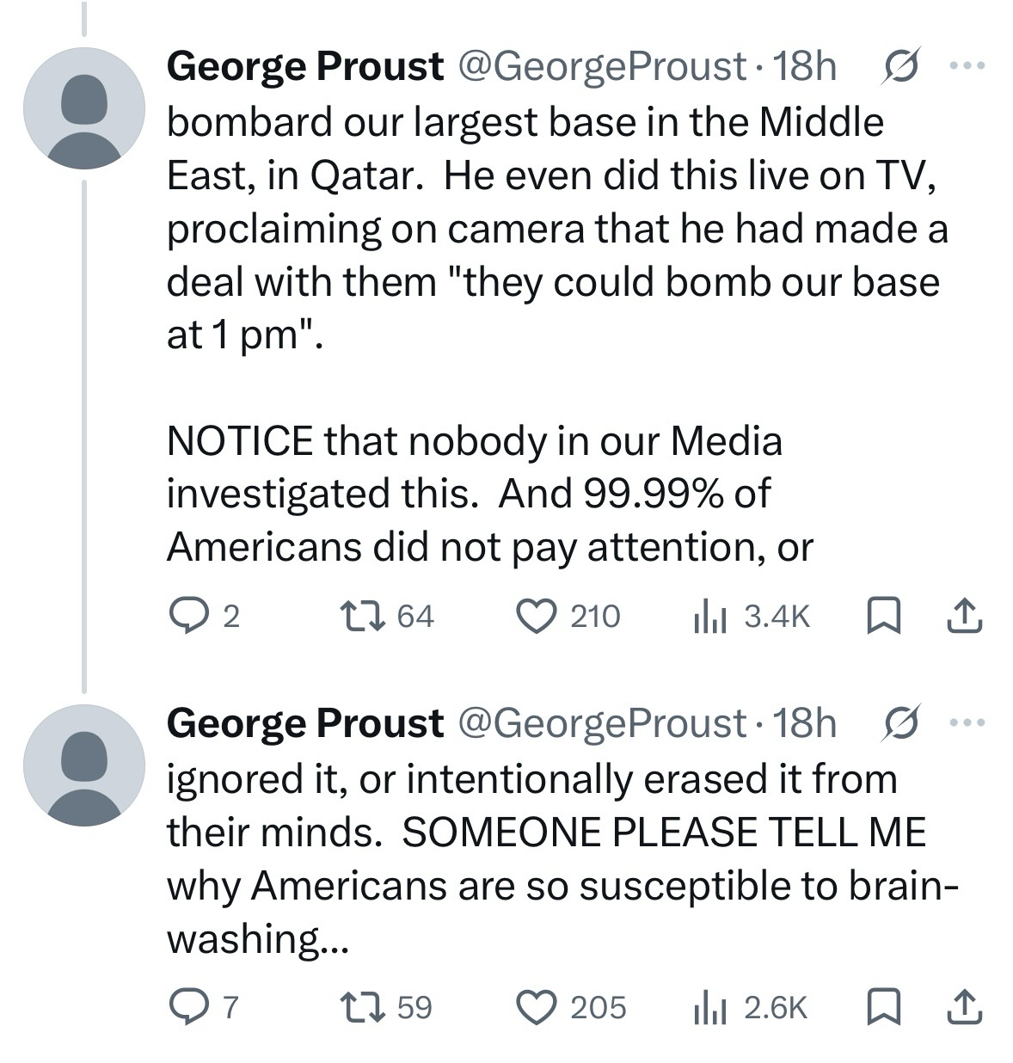Share the first George Proust tweet
The width and height of the screenshot is (1013, 1063).
[x=964, y=616]
